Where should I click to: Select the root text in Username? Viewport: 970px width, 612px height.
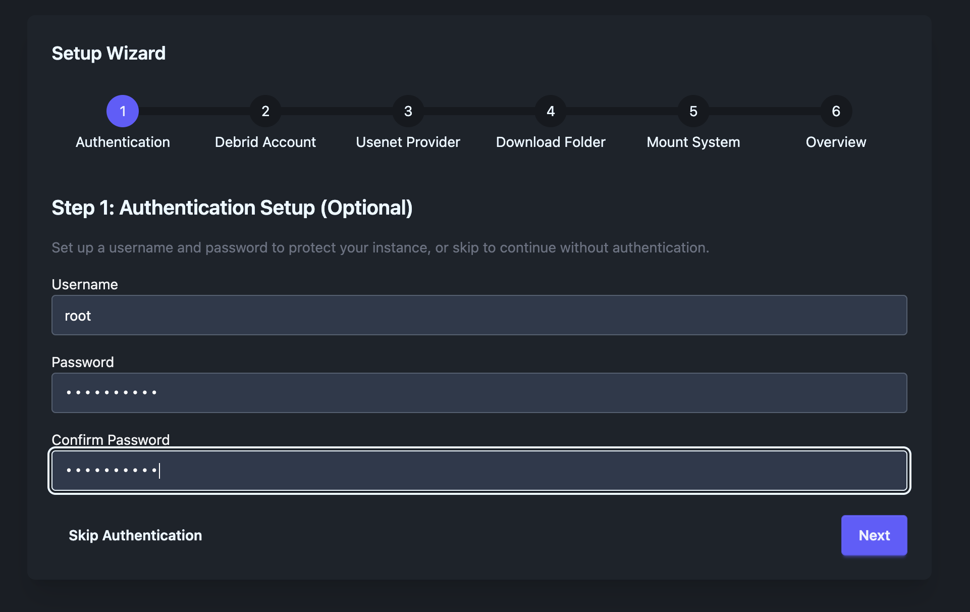pyautogui.click(x=78, y=315)
